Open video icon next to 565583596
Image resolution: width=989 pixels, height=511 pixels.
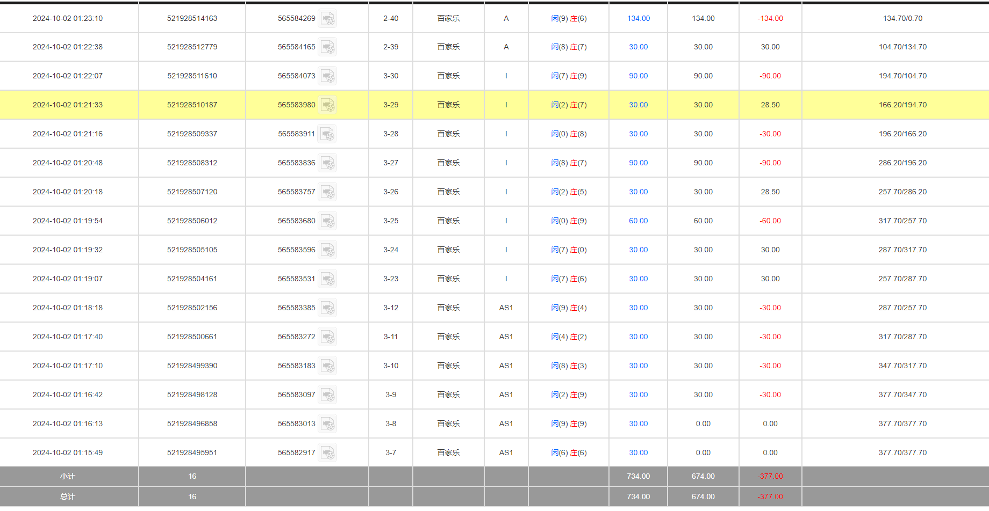point(327,251)
